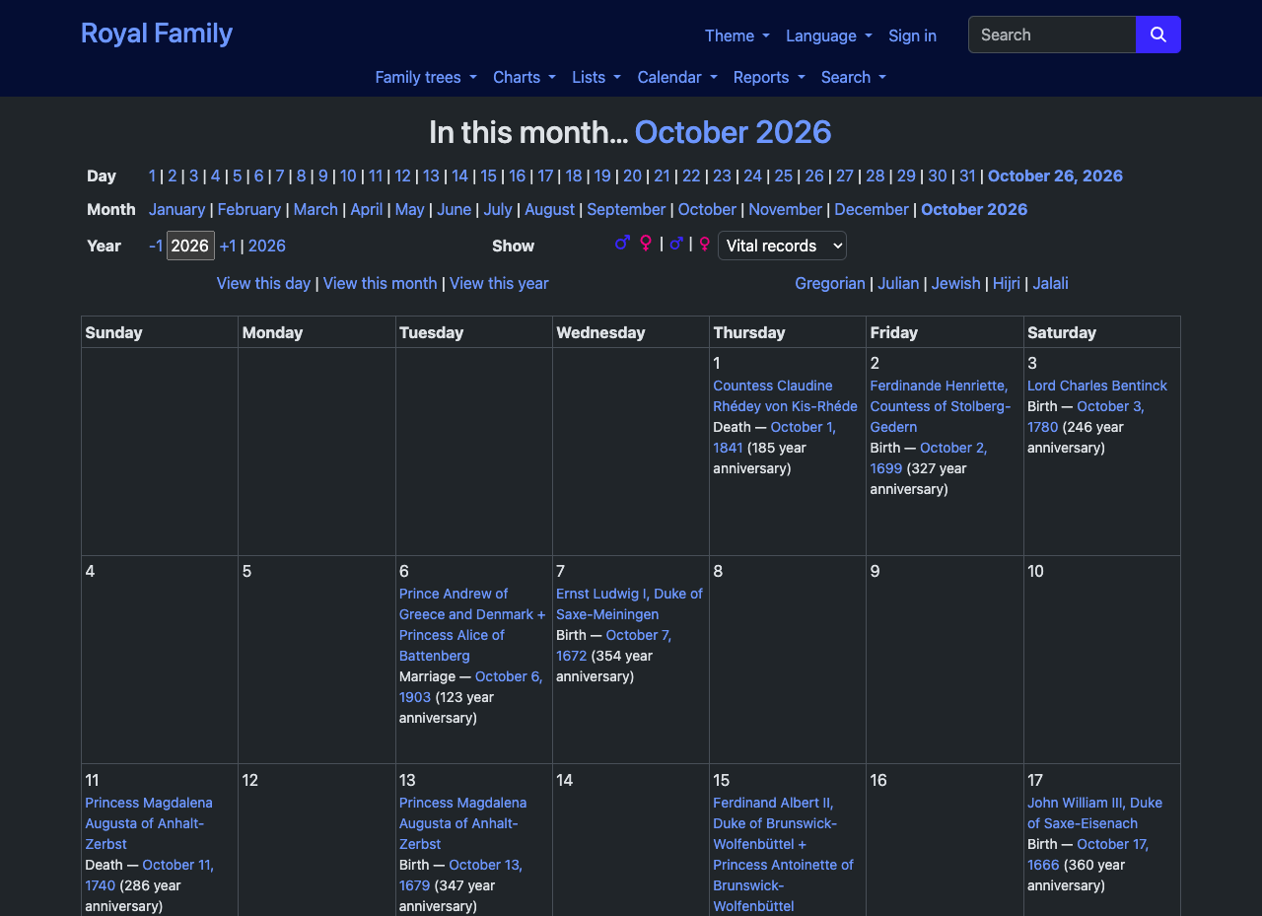
Task: Jump to the month of December
Action: point(872,209)
